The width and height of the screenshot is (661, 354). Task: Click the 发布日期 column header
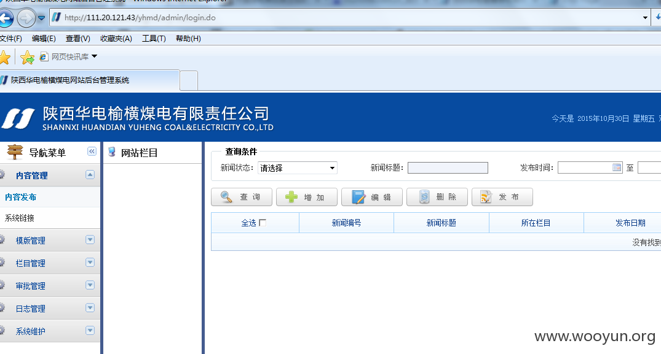point(630,223)
